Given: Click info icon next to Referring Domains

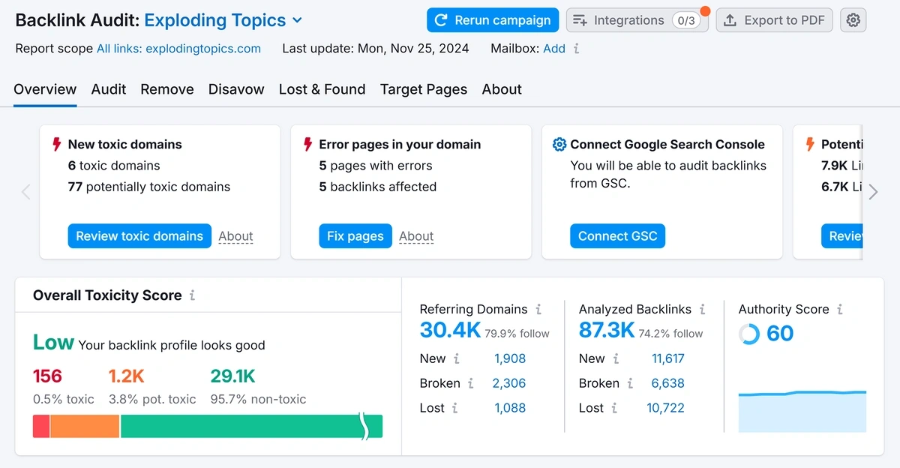Looking at the screenshot, I should (538, 309).
